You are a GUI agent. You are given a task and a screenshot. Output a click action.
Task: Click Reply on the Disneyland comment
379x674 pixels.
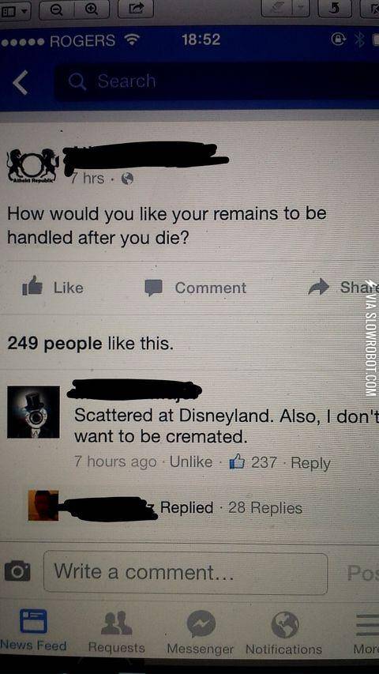tap(310, 463)
